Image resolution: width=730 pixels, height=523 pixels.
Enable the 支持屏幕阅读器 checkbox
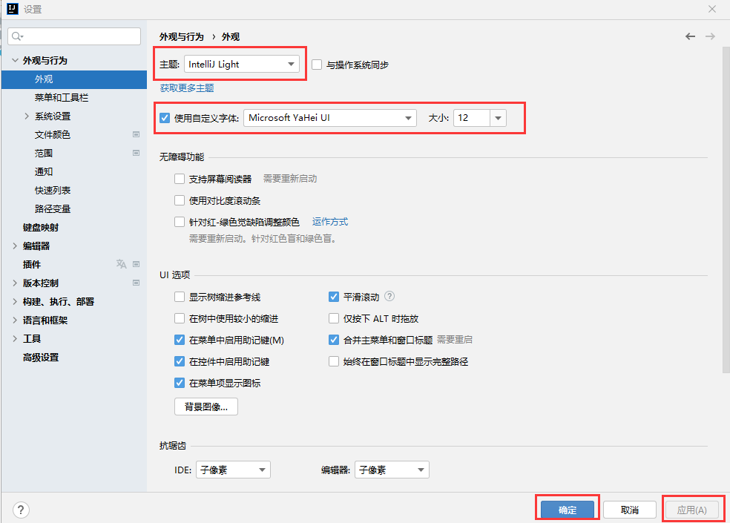(x=180, y=179)
